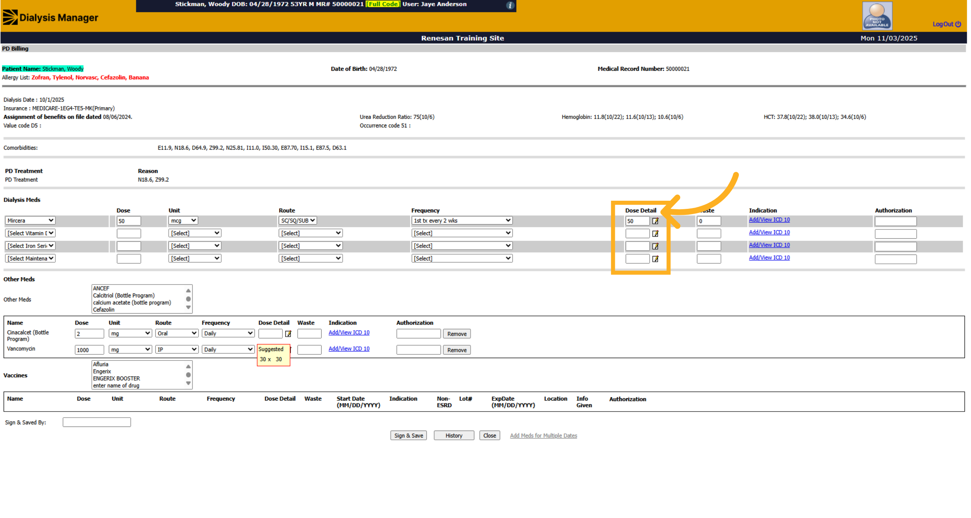Viewport: 971px width, 518px height.
Task: Click the Mircera Authorization input field
Action: pyautogui.click(x=895, y=221)
